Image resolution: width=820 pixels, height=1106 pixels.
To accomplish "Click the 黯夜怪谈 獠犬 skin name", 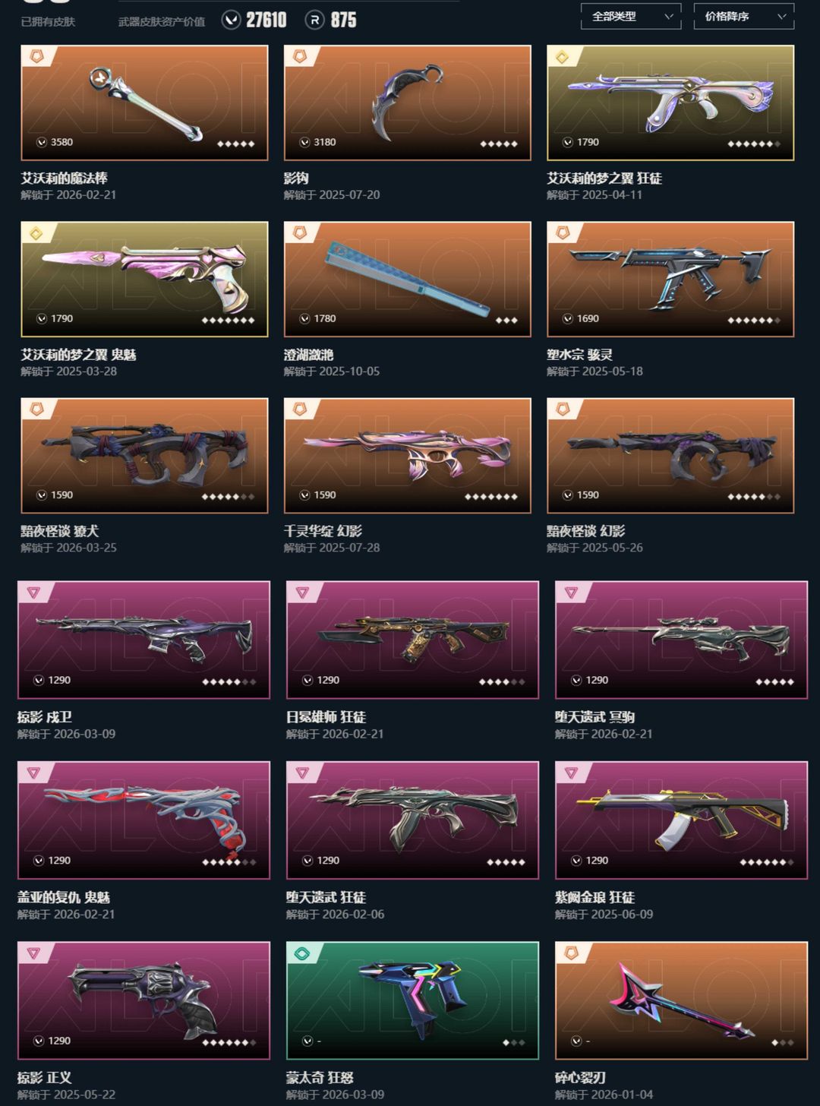I will 59,530.
